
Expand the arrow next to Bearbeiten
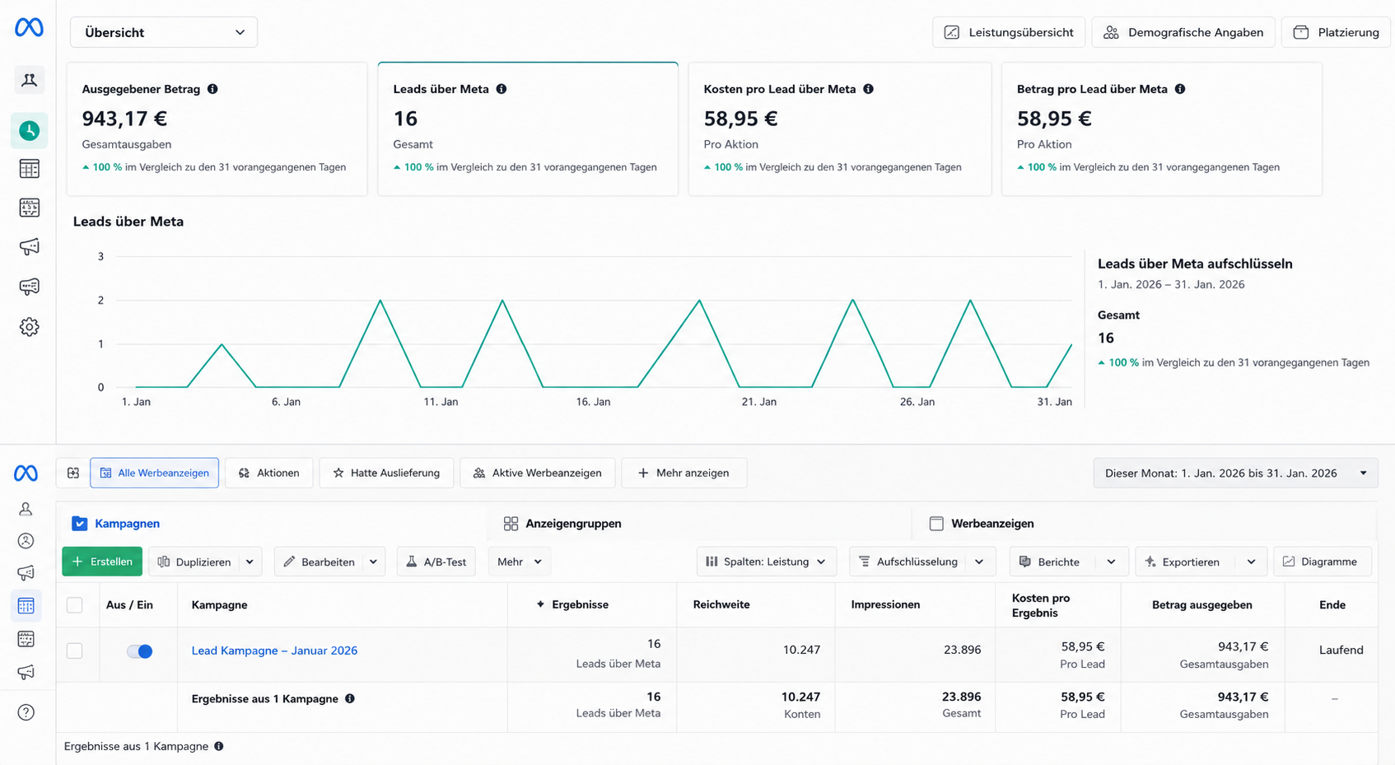tap(373, 562)
